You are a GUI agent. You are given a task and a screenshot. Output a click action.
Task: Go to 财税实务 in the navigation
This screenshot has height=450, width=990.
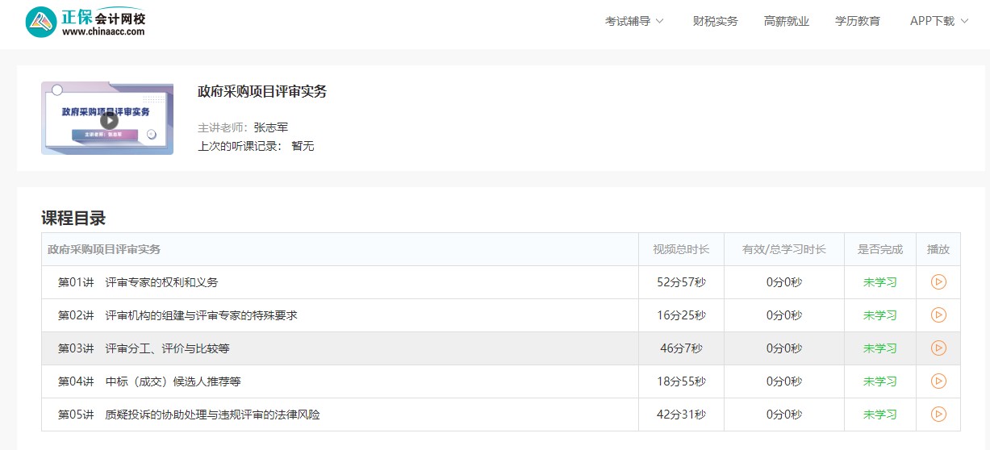pos(715,22)
